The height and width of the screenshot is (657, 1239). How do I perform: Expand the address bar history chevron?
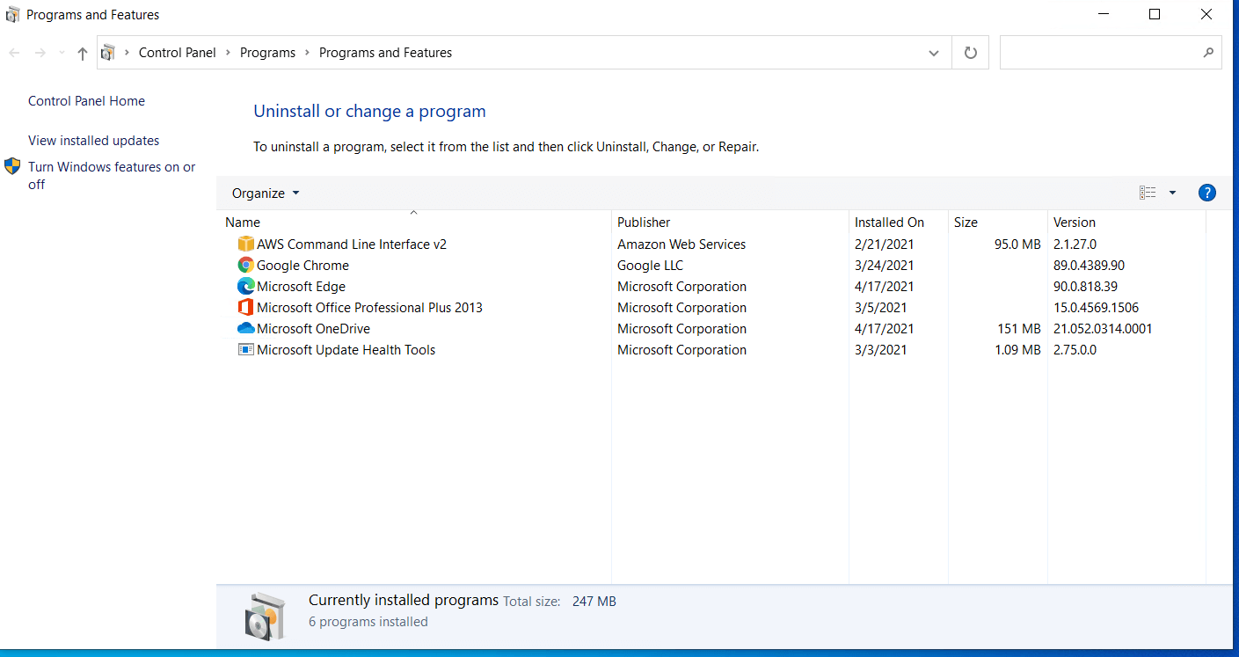(934, 52)
